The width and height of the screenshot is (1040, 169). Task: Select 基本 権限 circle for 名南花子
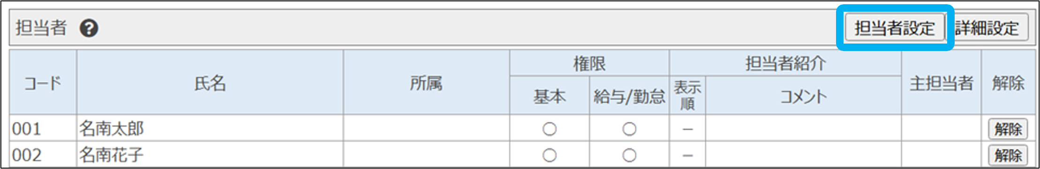[x=550, y=155]
